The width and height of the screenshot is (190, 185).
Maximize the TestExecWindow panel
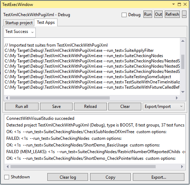tap(179, 4)
